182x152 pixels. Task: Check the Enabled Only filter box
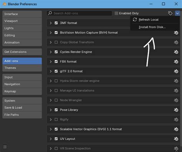(x=116, y=13)
